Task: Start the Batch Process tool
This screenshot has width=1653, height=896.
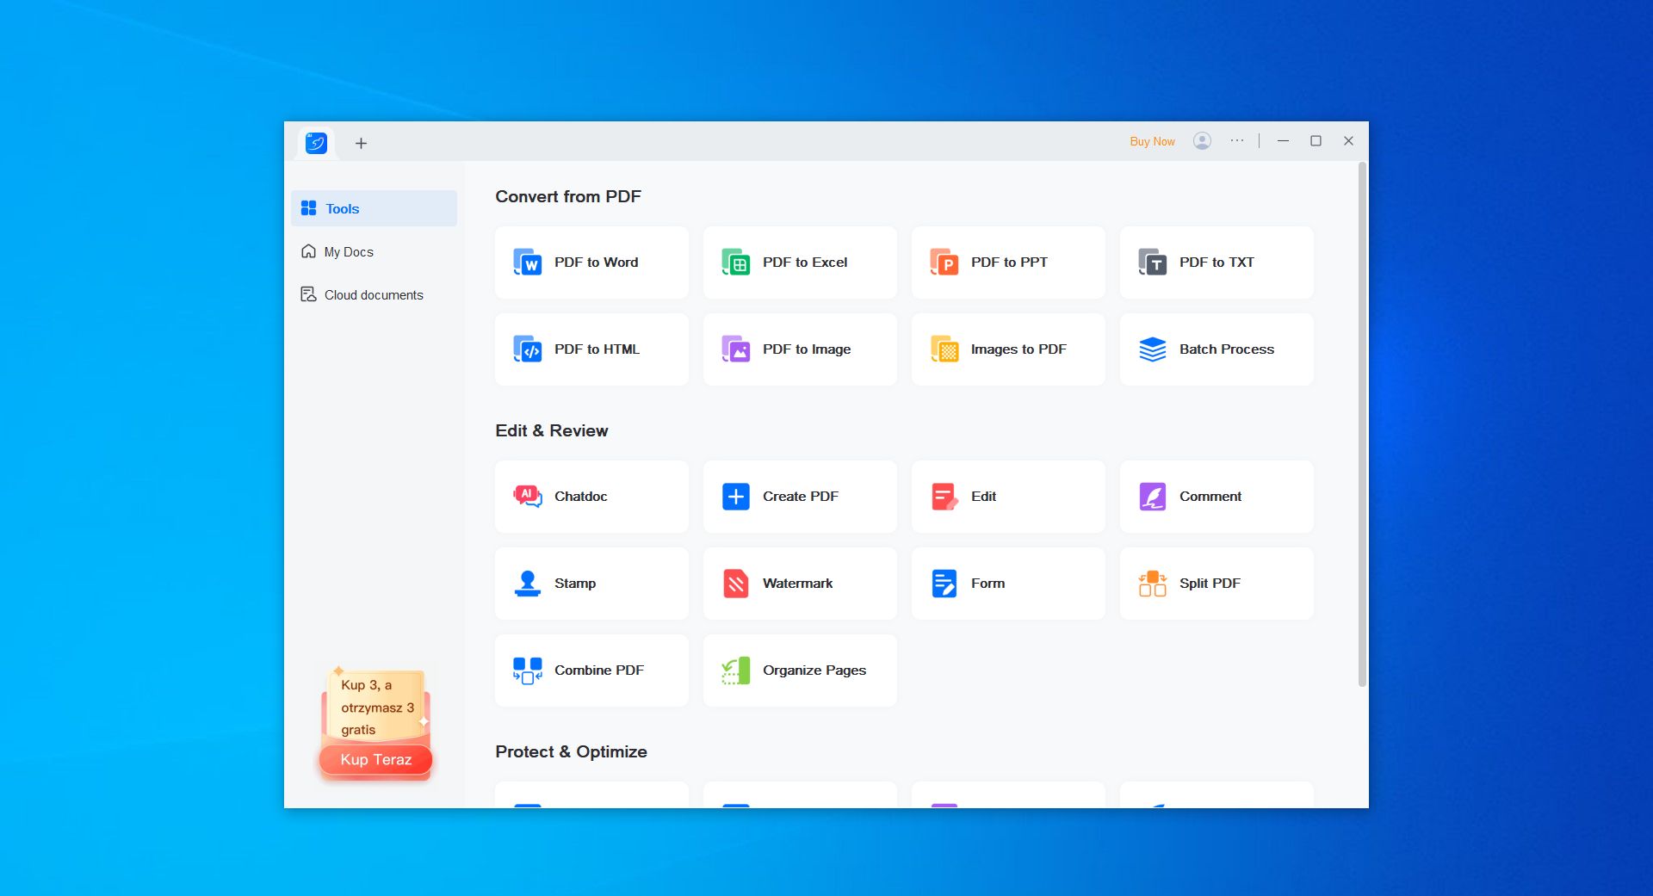Action: pyautogui.click(x=1216, y=349)
